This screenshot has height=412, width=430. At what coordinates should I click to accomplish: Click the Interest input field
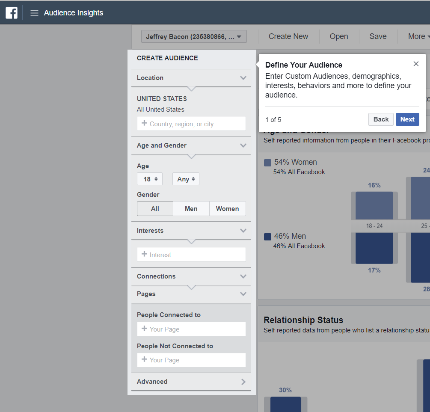coord(191,255)
